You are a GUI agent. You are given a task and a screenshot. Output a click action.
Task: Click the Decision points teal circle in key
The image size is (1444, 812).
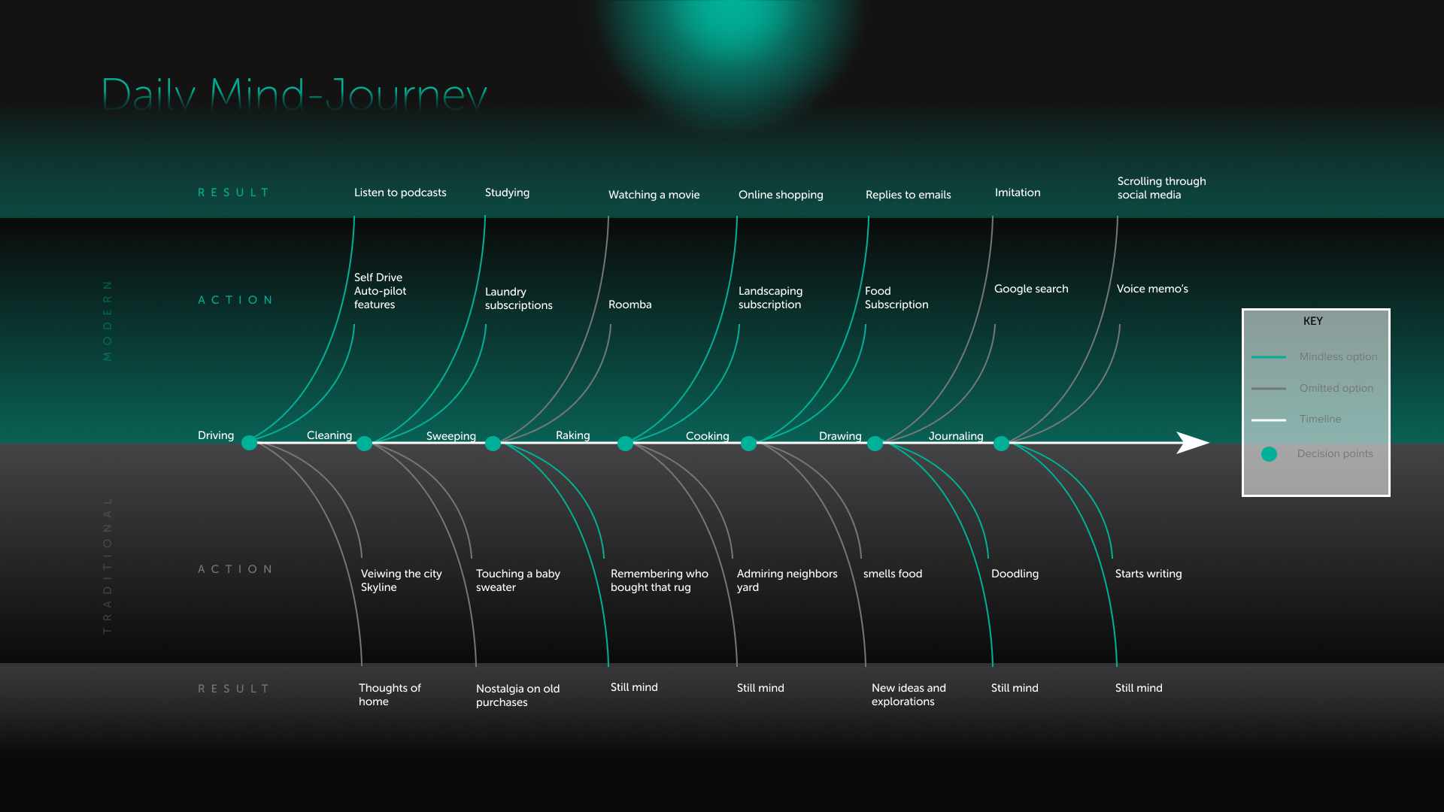[1269, 454]
